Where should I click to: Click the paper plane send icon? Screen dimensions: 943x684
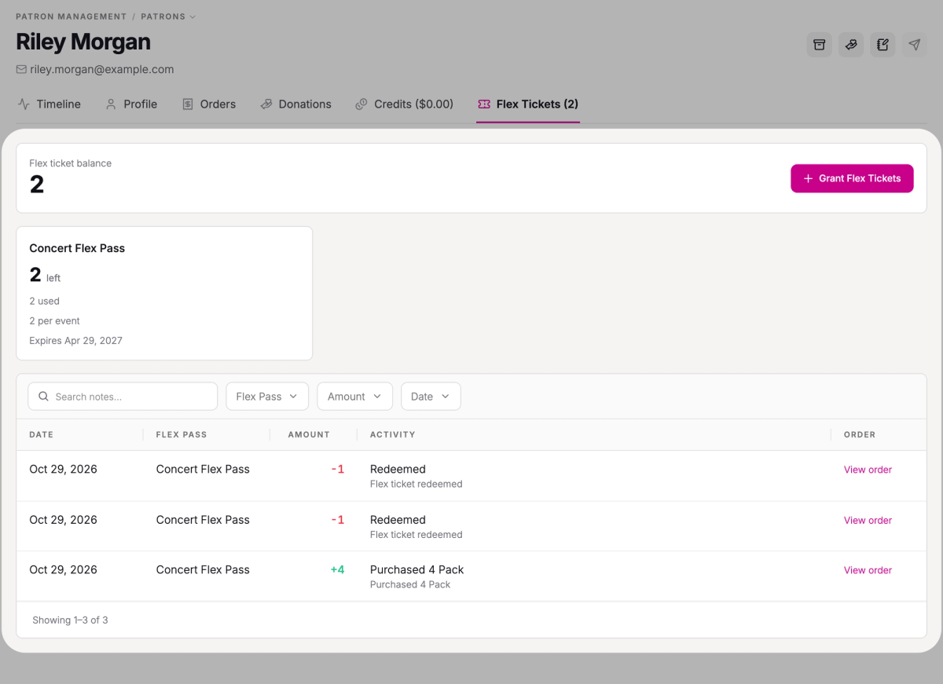[x=914, y=45]
